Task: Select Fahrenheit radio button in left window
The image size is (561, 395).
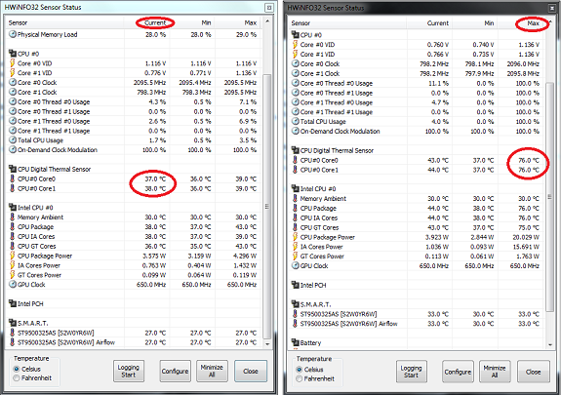Action: [17, 378]
